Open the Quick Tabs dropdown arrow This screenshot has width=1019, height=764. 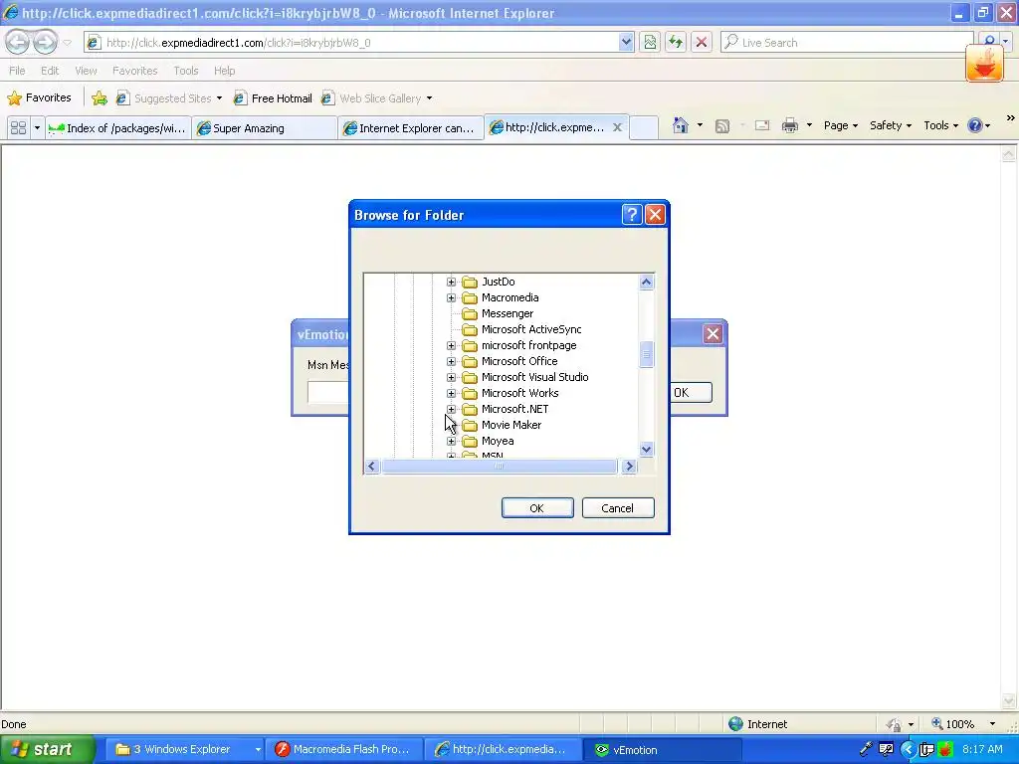tap(37, 128)
